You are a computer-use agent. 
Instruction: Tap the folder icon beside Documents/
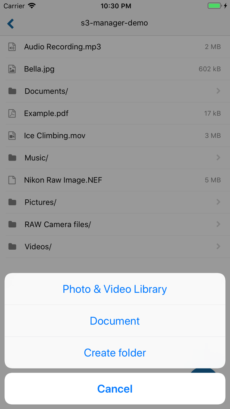pyautogui.click(x=12, y=91)
